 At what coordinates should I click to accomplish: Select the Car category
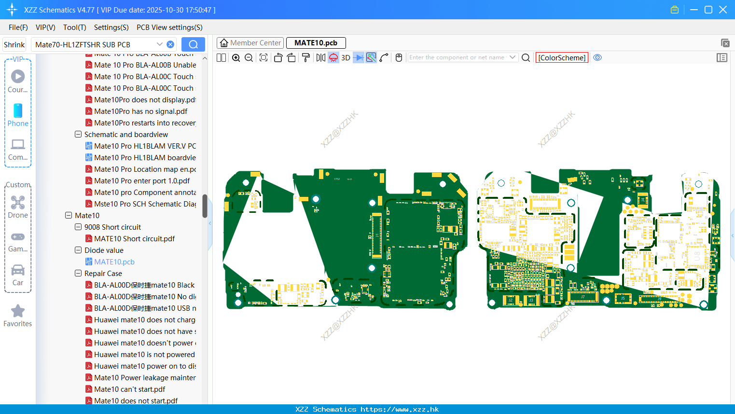18,275
